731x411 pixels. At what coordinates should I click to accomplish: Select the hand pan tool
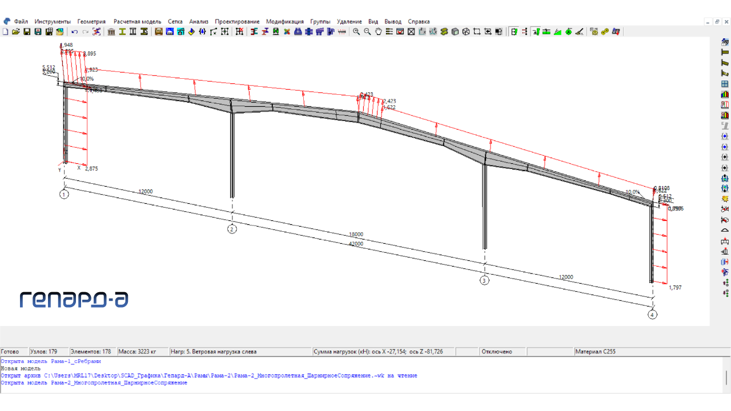pyautogui.click(x=378, y=32)
